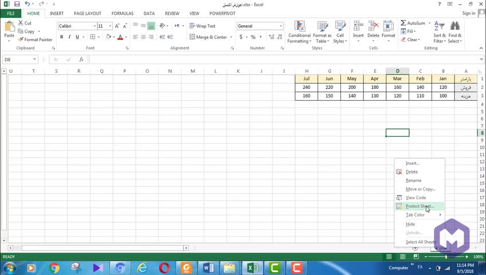Click the Format Painter brush
Image resolution: width=486 pixels, height=275 pixels.
[x=35, y=40]
